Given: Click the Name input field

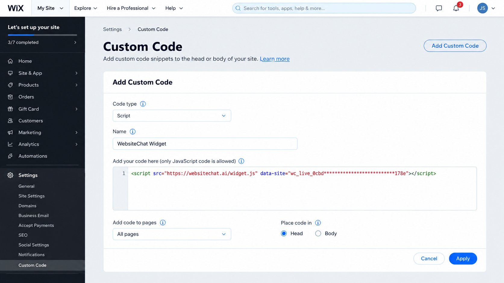Looking at the screenshot, I should click(x=205, y=144).
